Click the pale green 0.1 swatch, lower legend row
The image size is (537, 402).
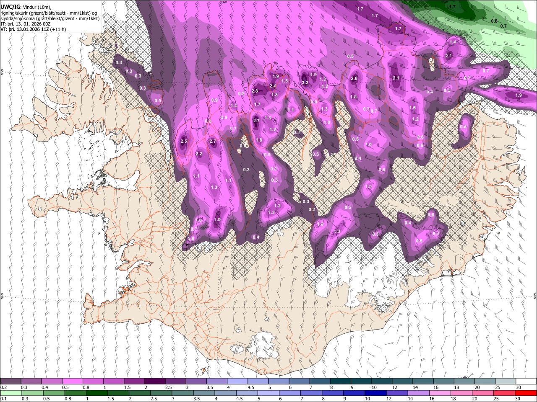pos(11,393)
